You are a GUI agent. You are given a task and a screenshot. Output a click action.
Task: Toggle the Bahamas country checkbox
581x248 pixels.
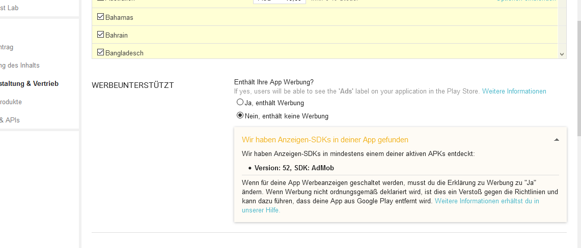click(101, 17)
